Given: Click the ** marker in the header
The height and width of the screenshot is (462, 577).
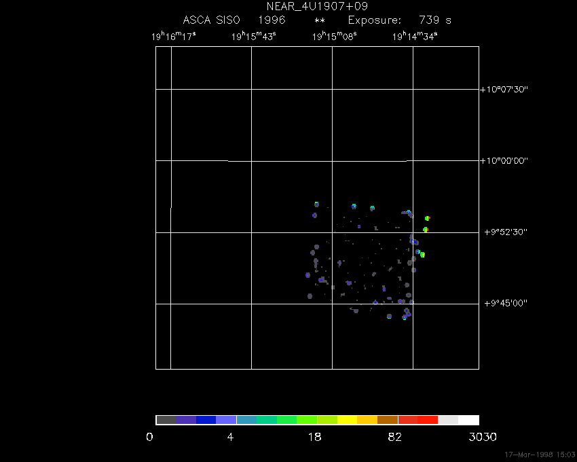Looking at the screenshot, I should 320,21.
